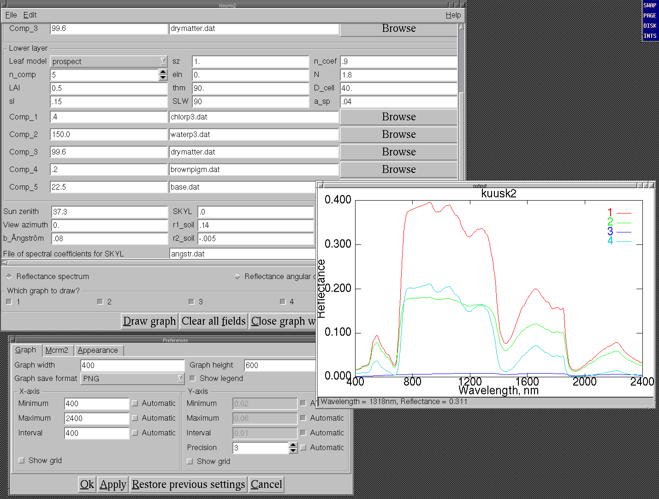659x499 pixels.
Task: Check graph 2 under Which graph to draw
Action: click(x=100, y=302)
